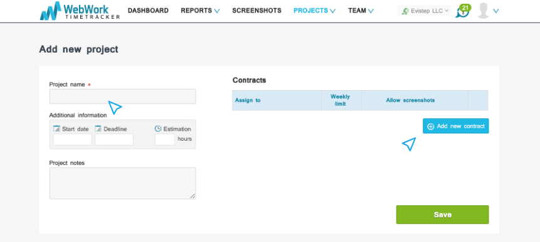Expand the Projects menu chevron
Viewport: 540px width, 242px height.
click(332, 11)
